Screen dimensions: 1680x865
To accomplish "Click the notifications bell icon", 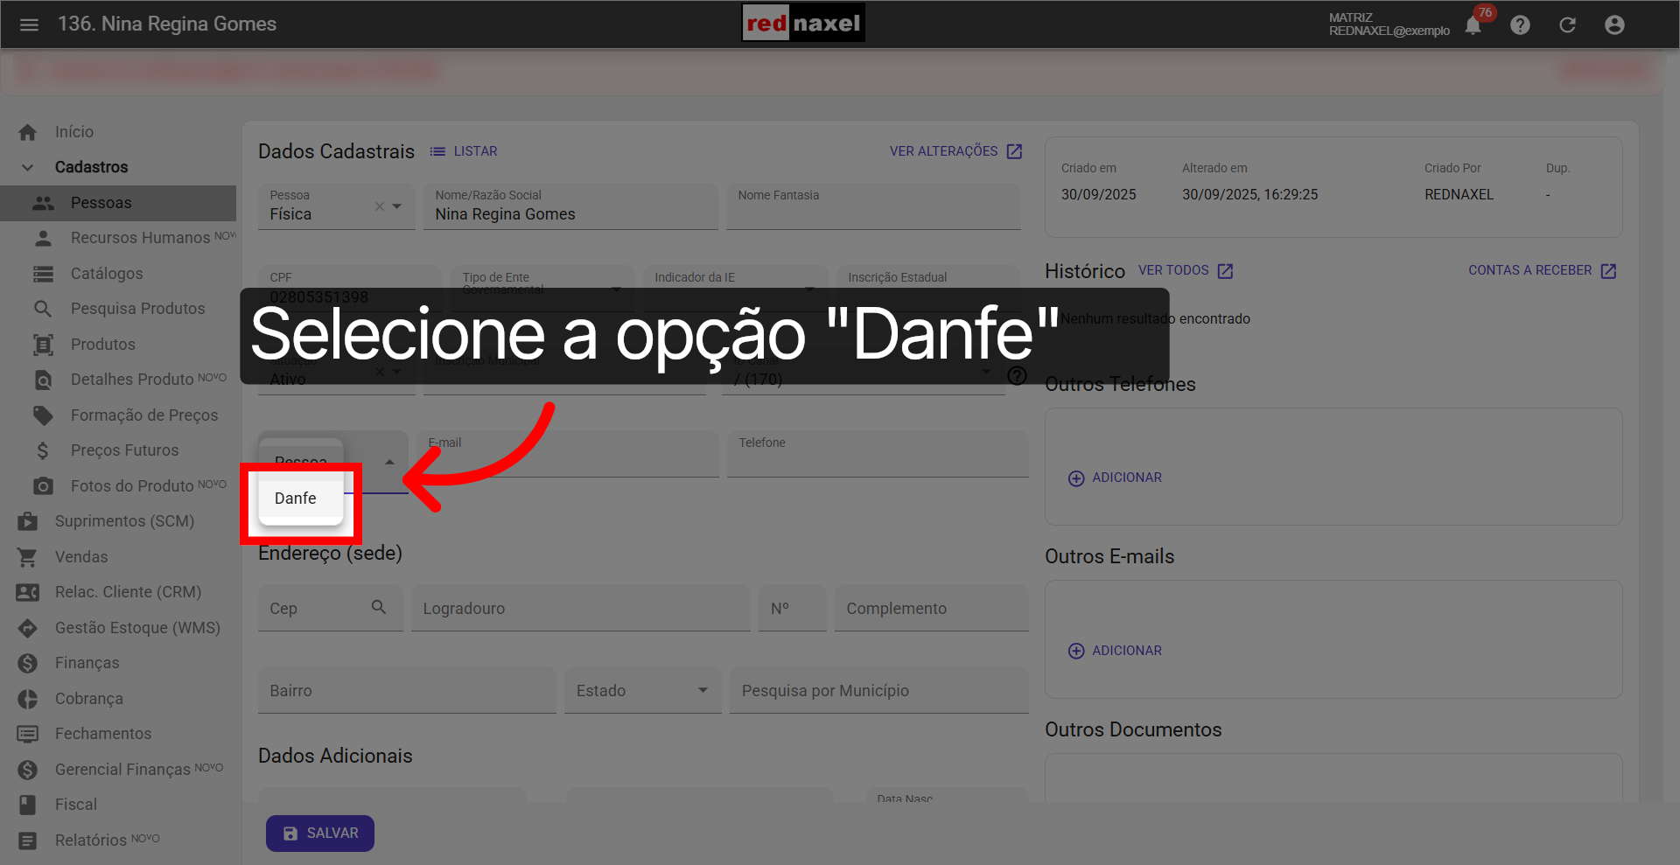I will click(1473, 25).
